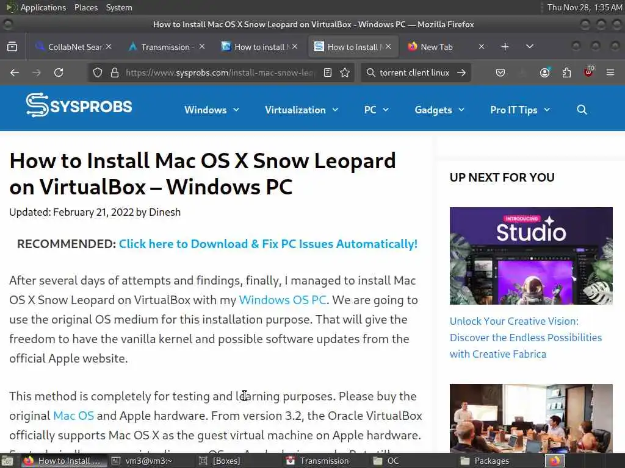Click the site security padlock icon
This screenshot has height=468, width=625.
click(x=115, y=73)
